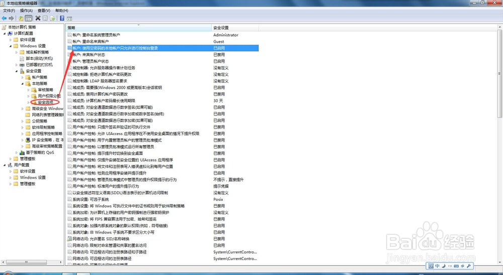Expand the 用户权限分配 node arrow

(29, 96)
